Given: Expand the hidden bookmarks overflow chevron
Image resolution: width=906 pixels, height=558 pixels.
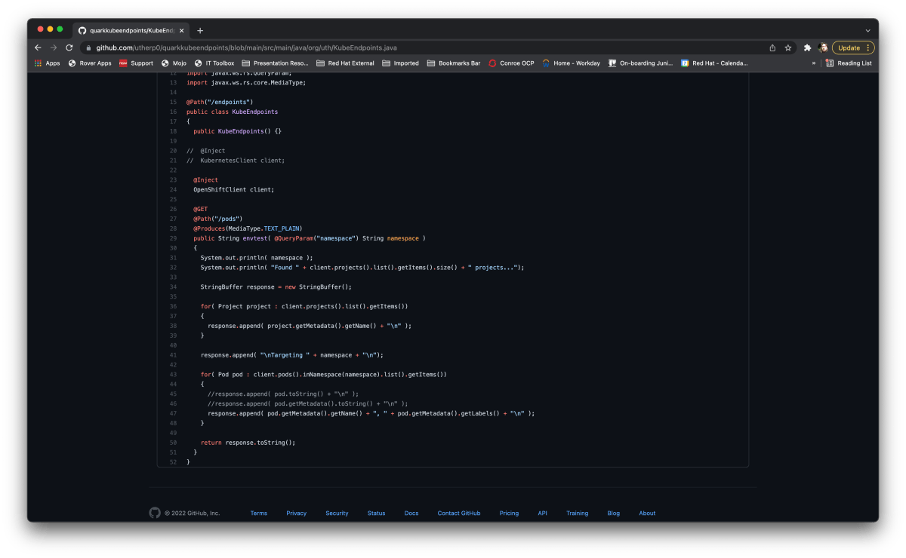Looking at the screenshot, I should pos(814,63).
